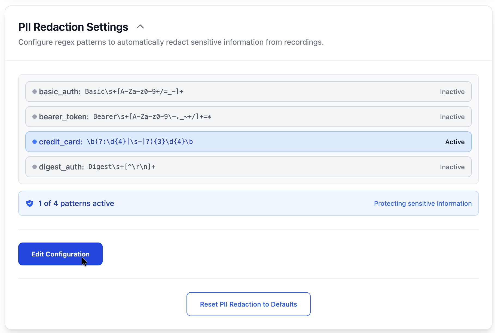Click the gray dot beside basic_auth
The image size is (495, 333).
click(x=35, y=92)
